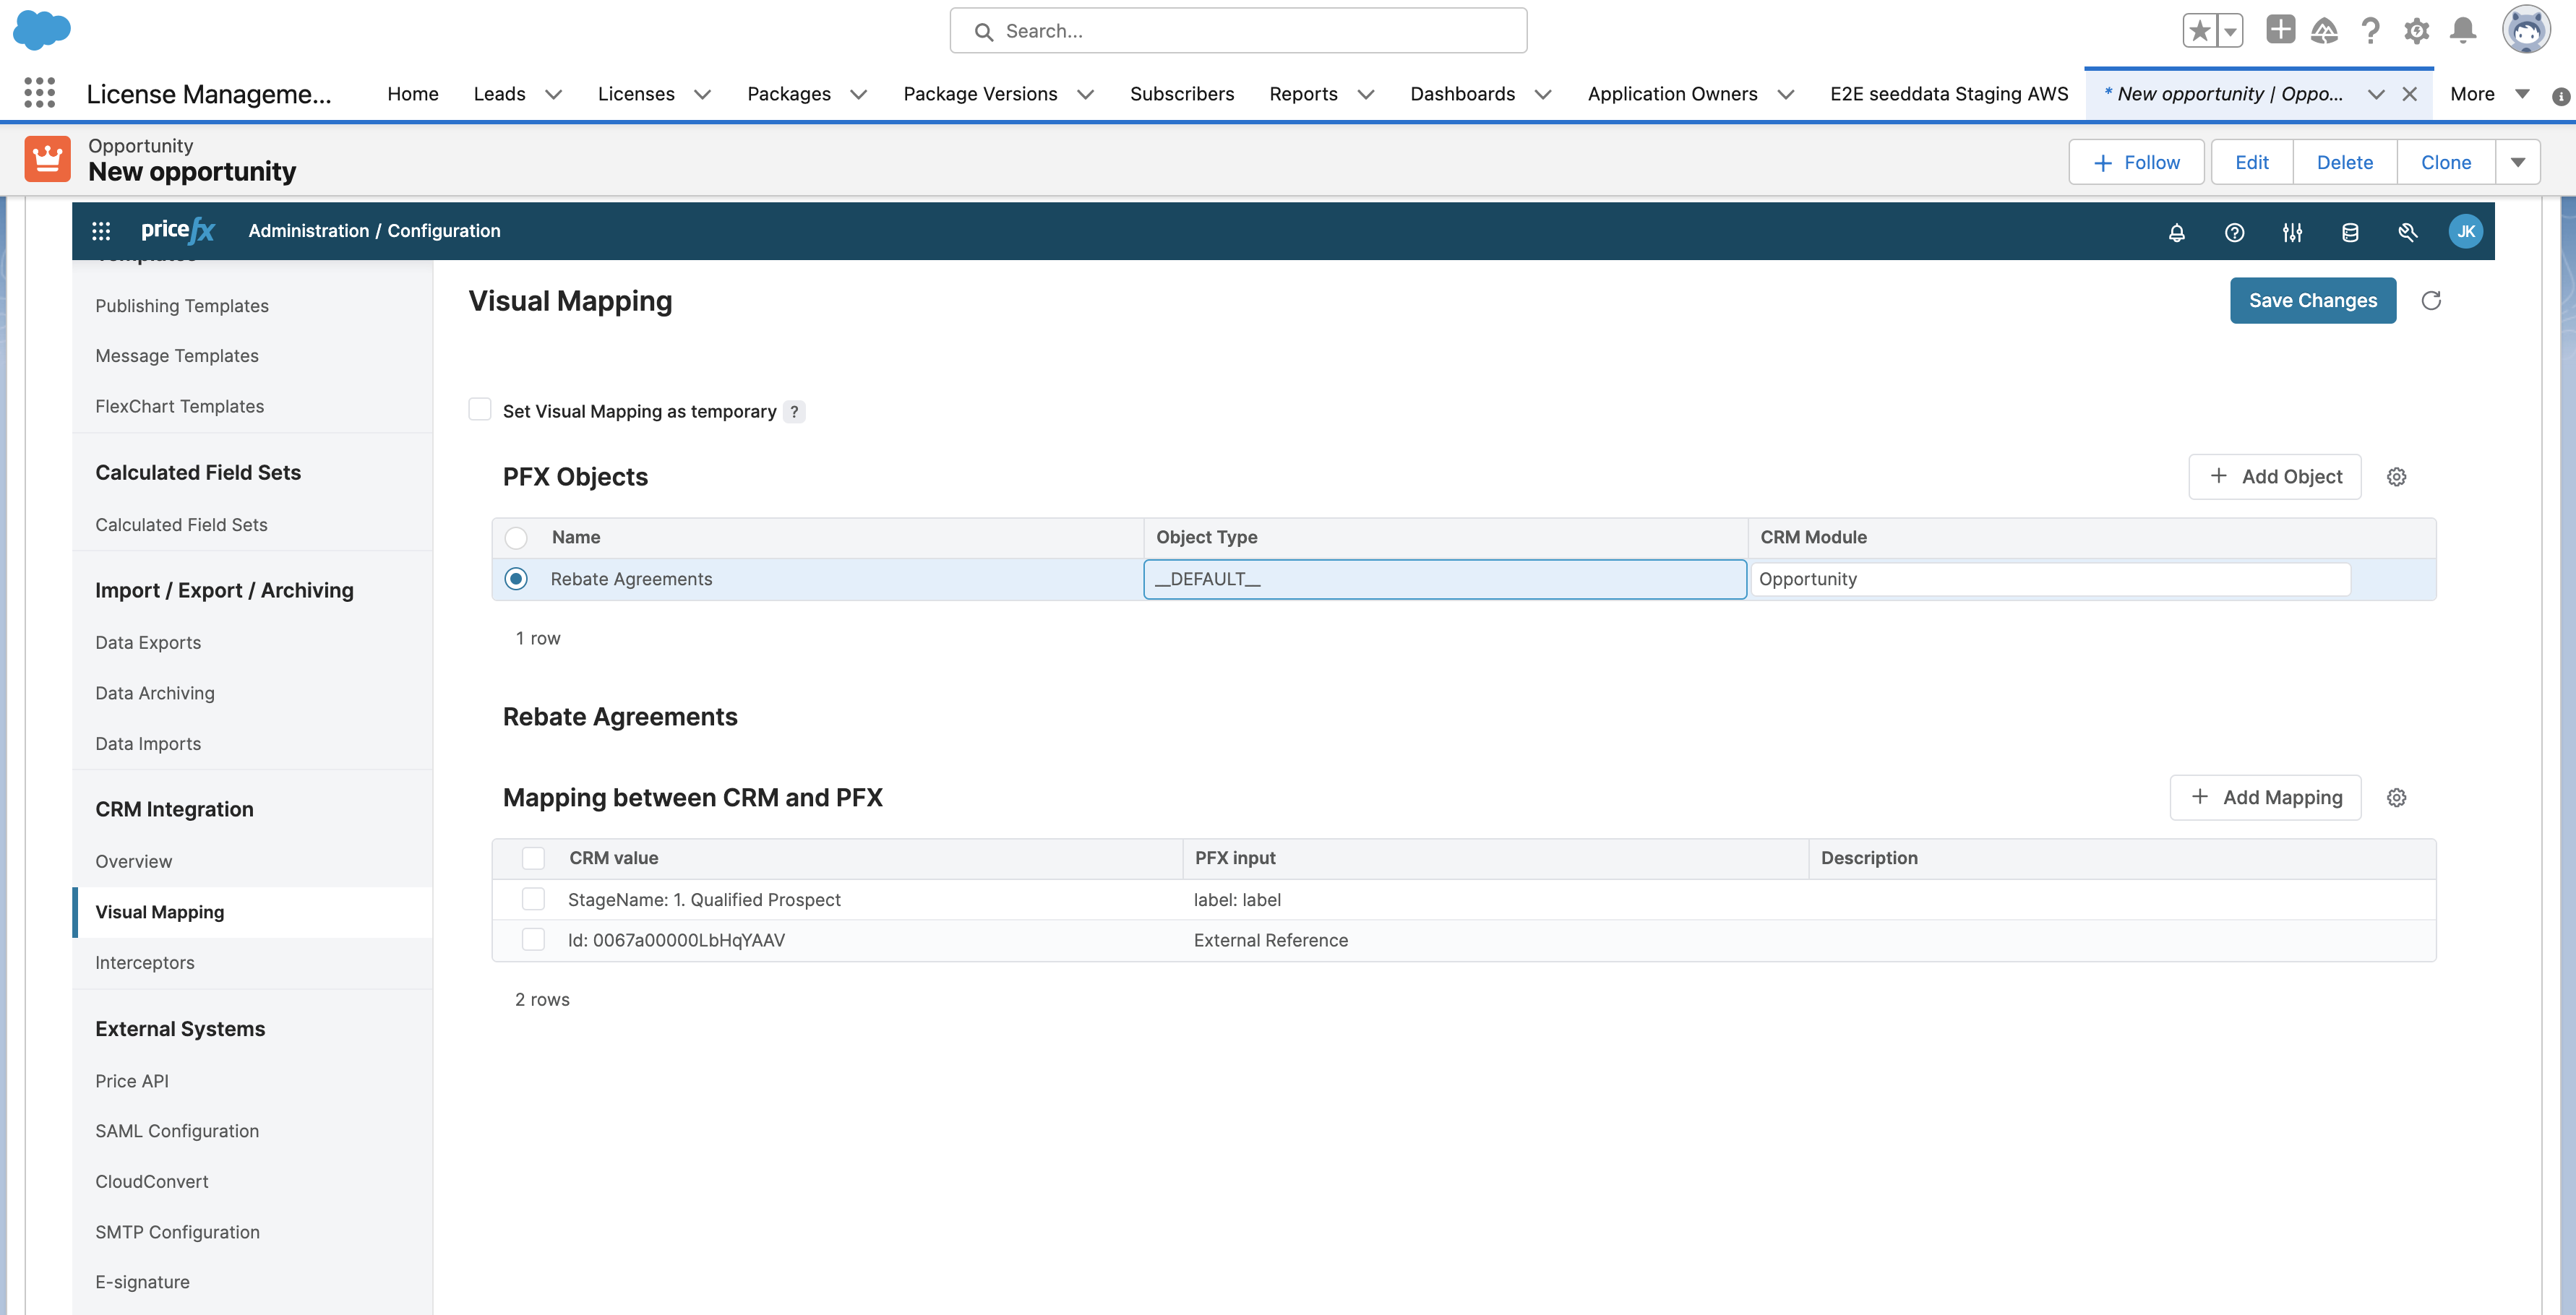Open the pricefx data/database icon
This screenshot has height=1315, width=2576.
point(2351,231)
